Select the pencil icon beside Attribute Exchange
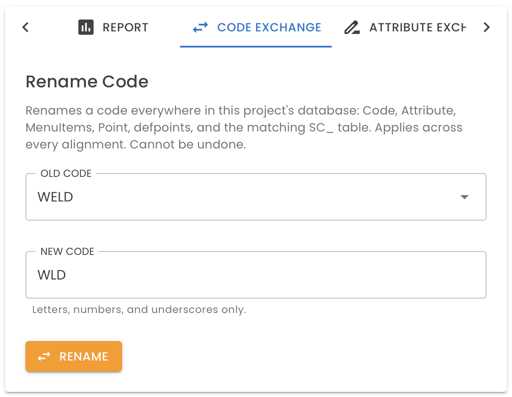This screenshot has width=512, height=397. [351, 27]
